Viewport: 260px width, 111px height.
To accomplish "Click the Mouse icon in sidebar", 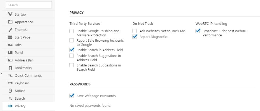I will click(10, 91).
